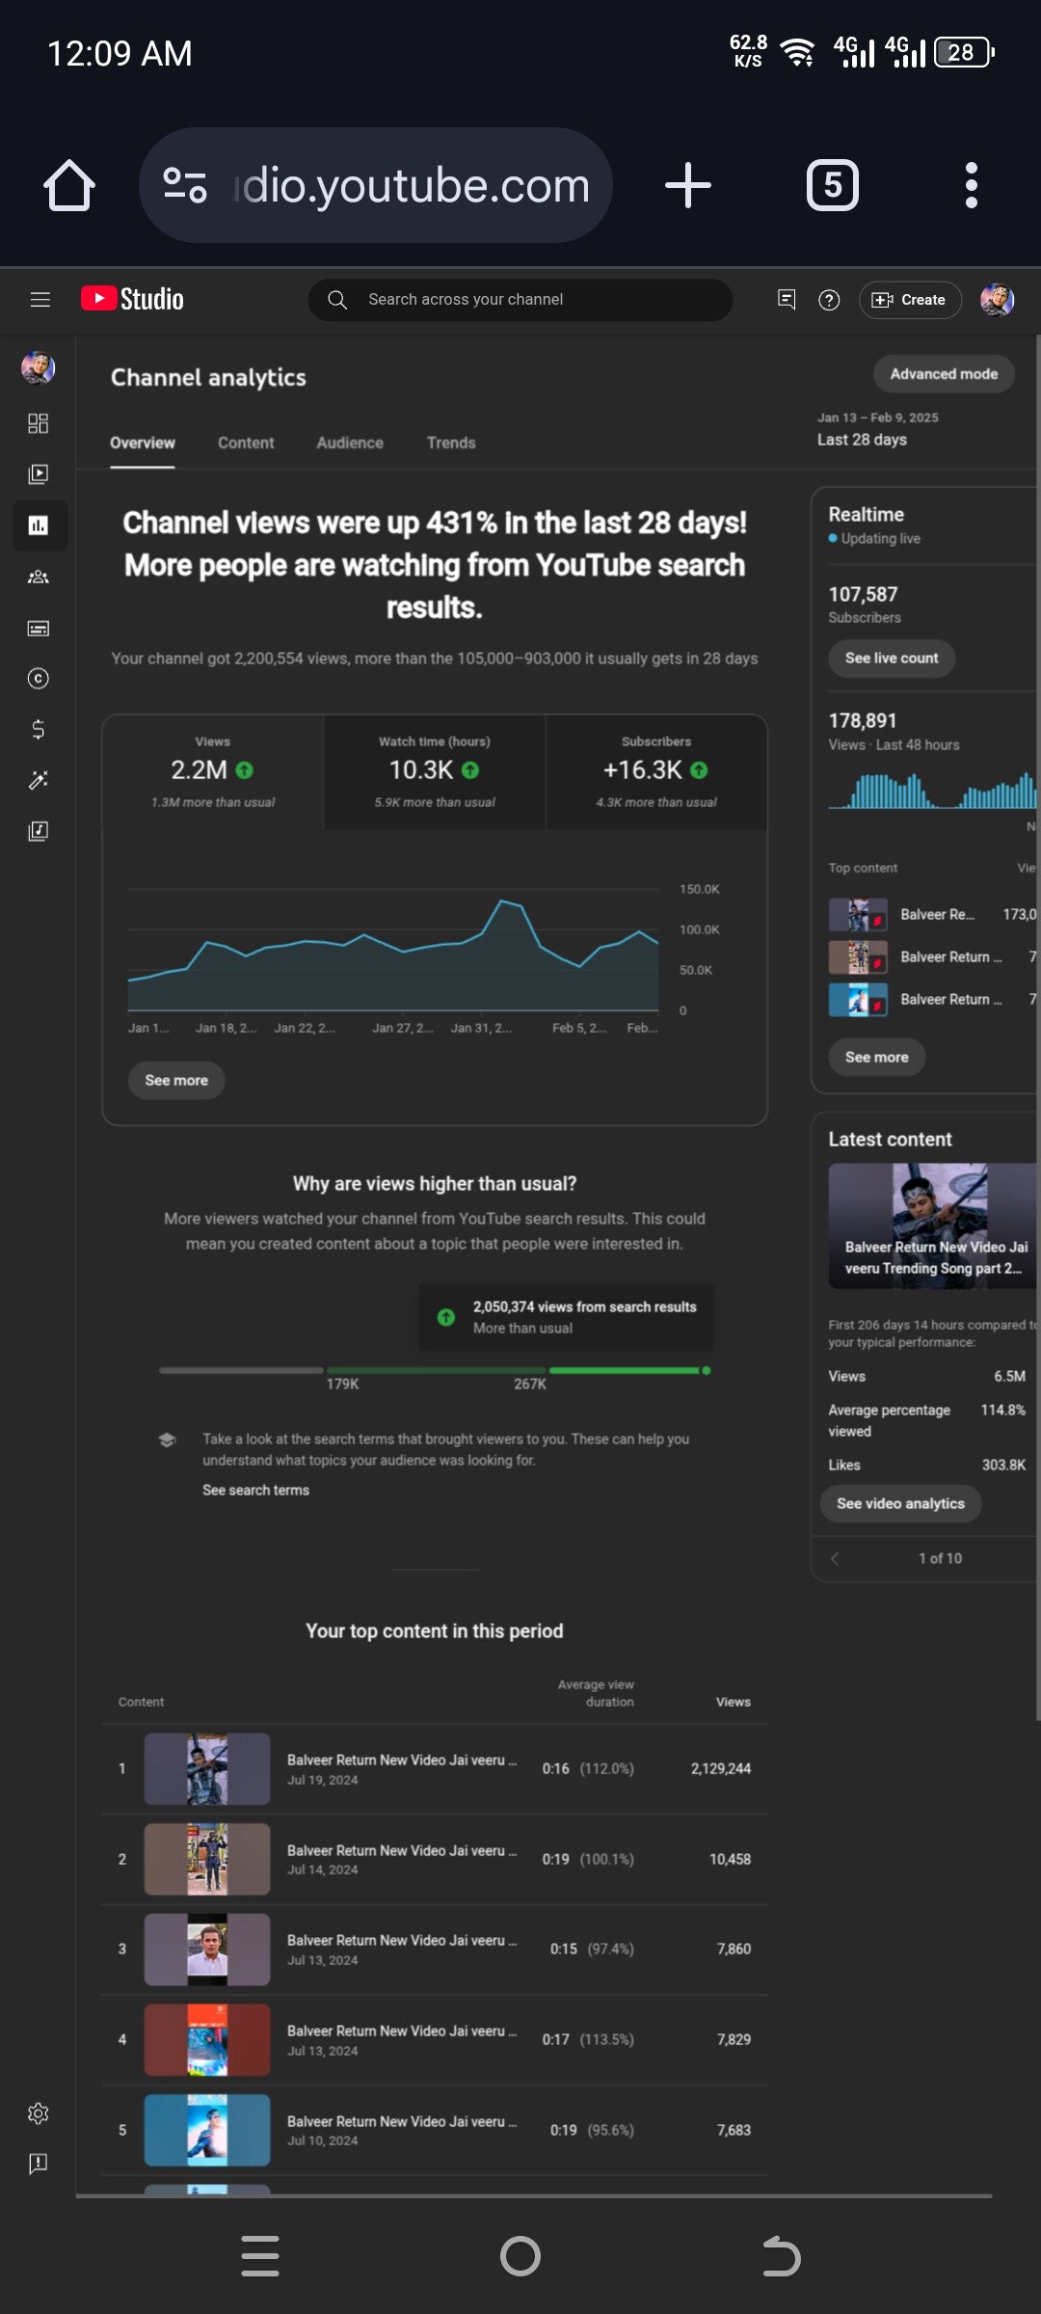Open the Latest content video thumbnail
Viewport: 1041px width, 2314px height.
[x=933, y=1225]
